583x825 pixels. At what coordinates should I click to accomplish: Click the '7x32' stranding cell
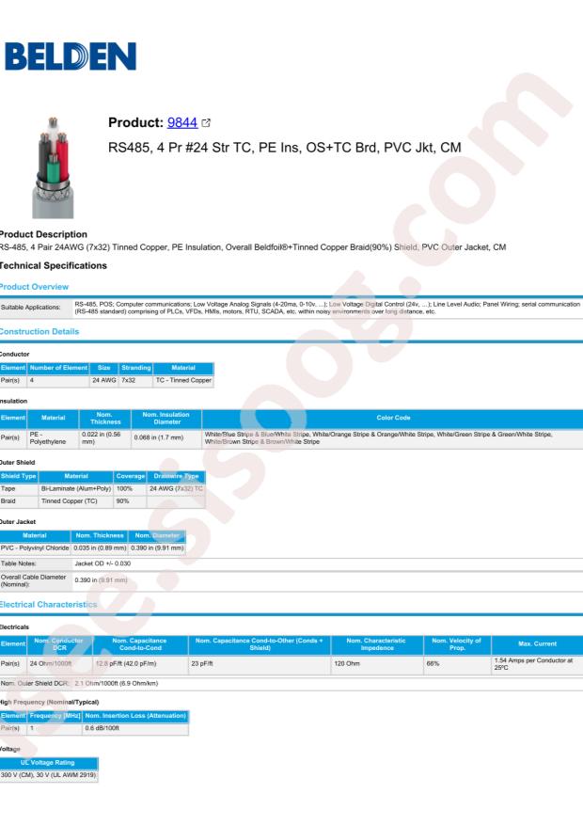(135, 380)
